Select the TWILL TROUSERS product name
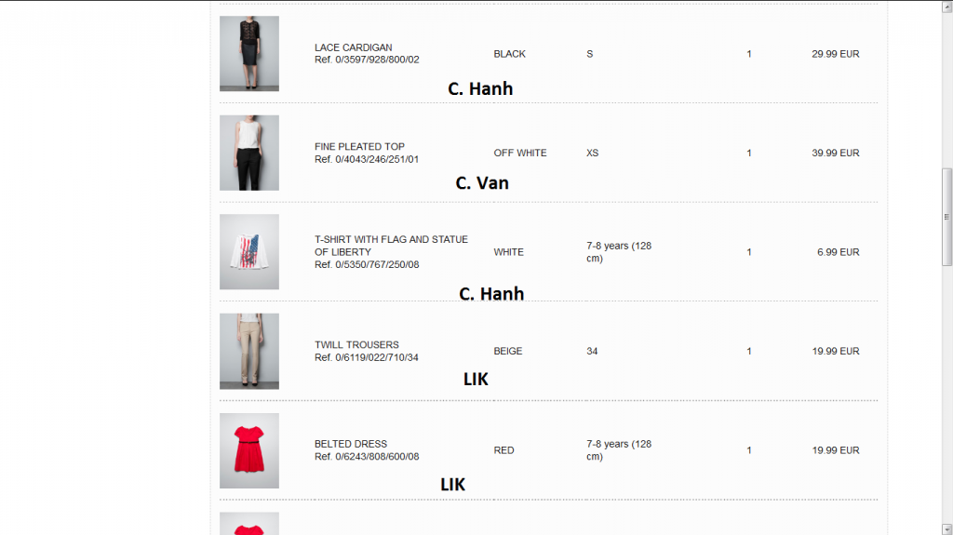The image size is (953, 535). [356, 345]
